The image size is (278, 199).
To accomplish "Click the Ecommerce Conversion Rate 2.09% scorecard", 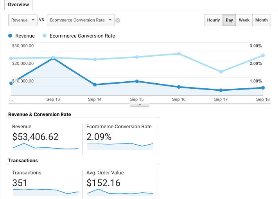I will [119, 137].
